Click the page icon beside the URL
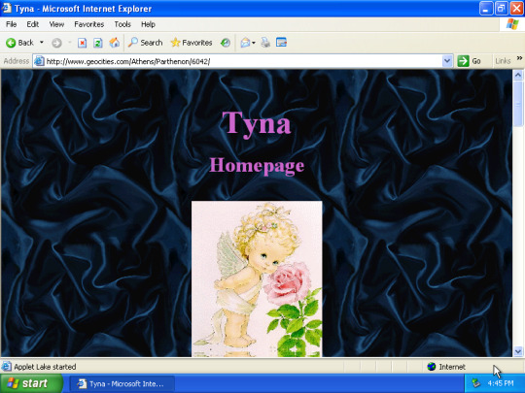The width and height of the screenshot is (525, 393). 39,61
